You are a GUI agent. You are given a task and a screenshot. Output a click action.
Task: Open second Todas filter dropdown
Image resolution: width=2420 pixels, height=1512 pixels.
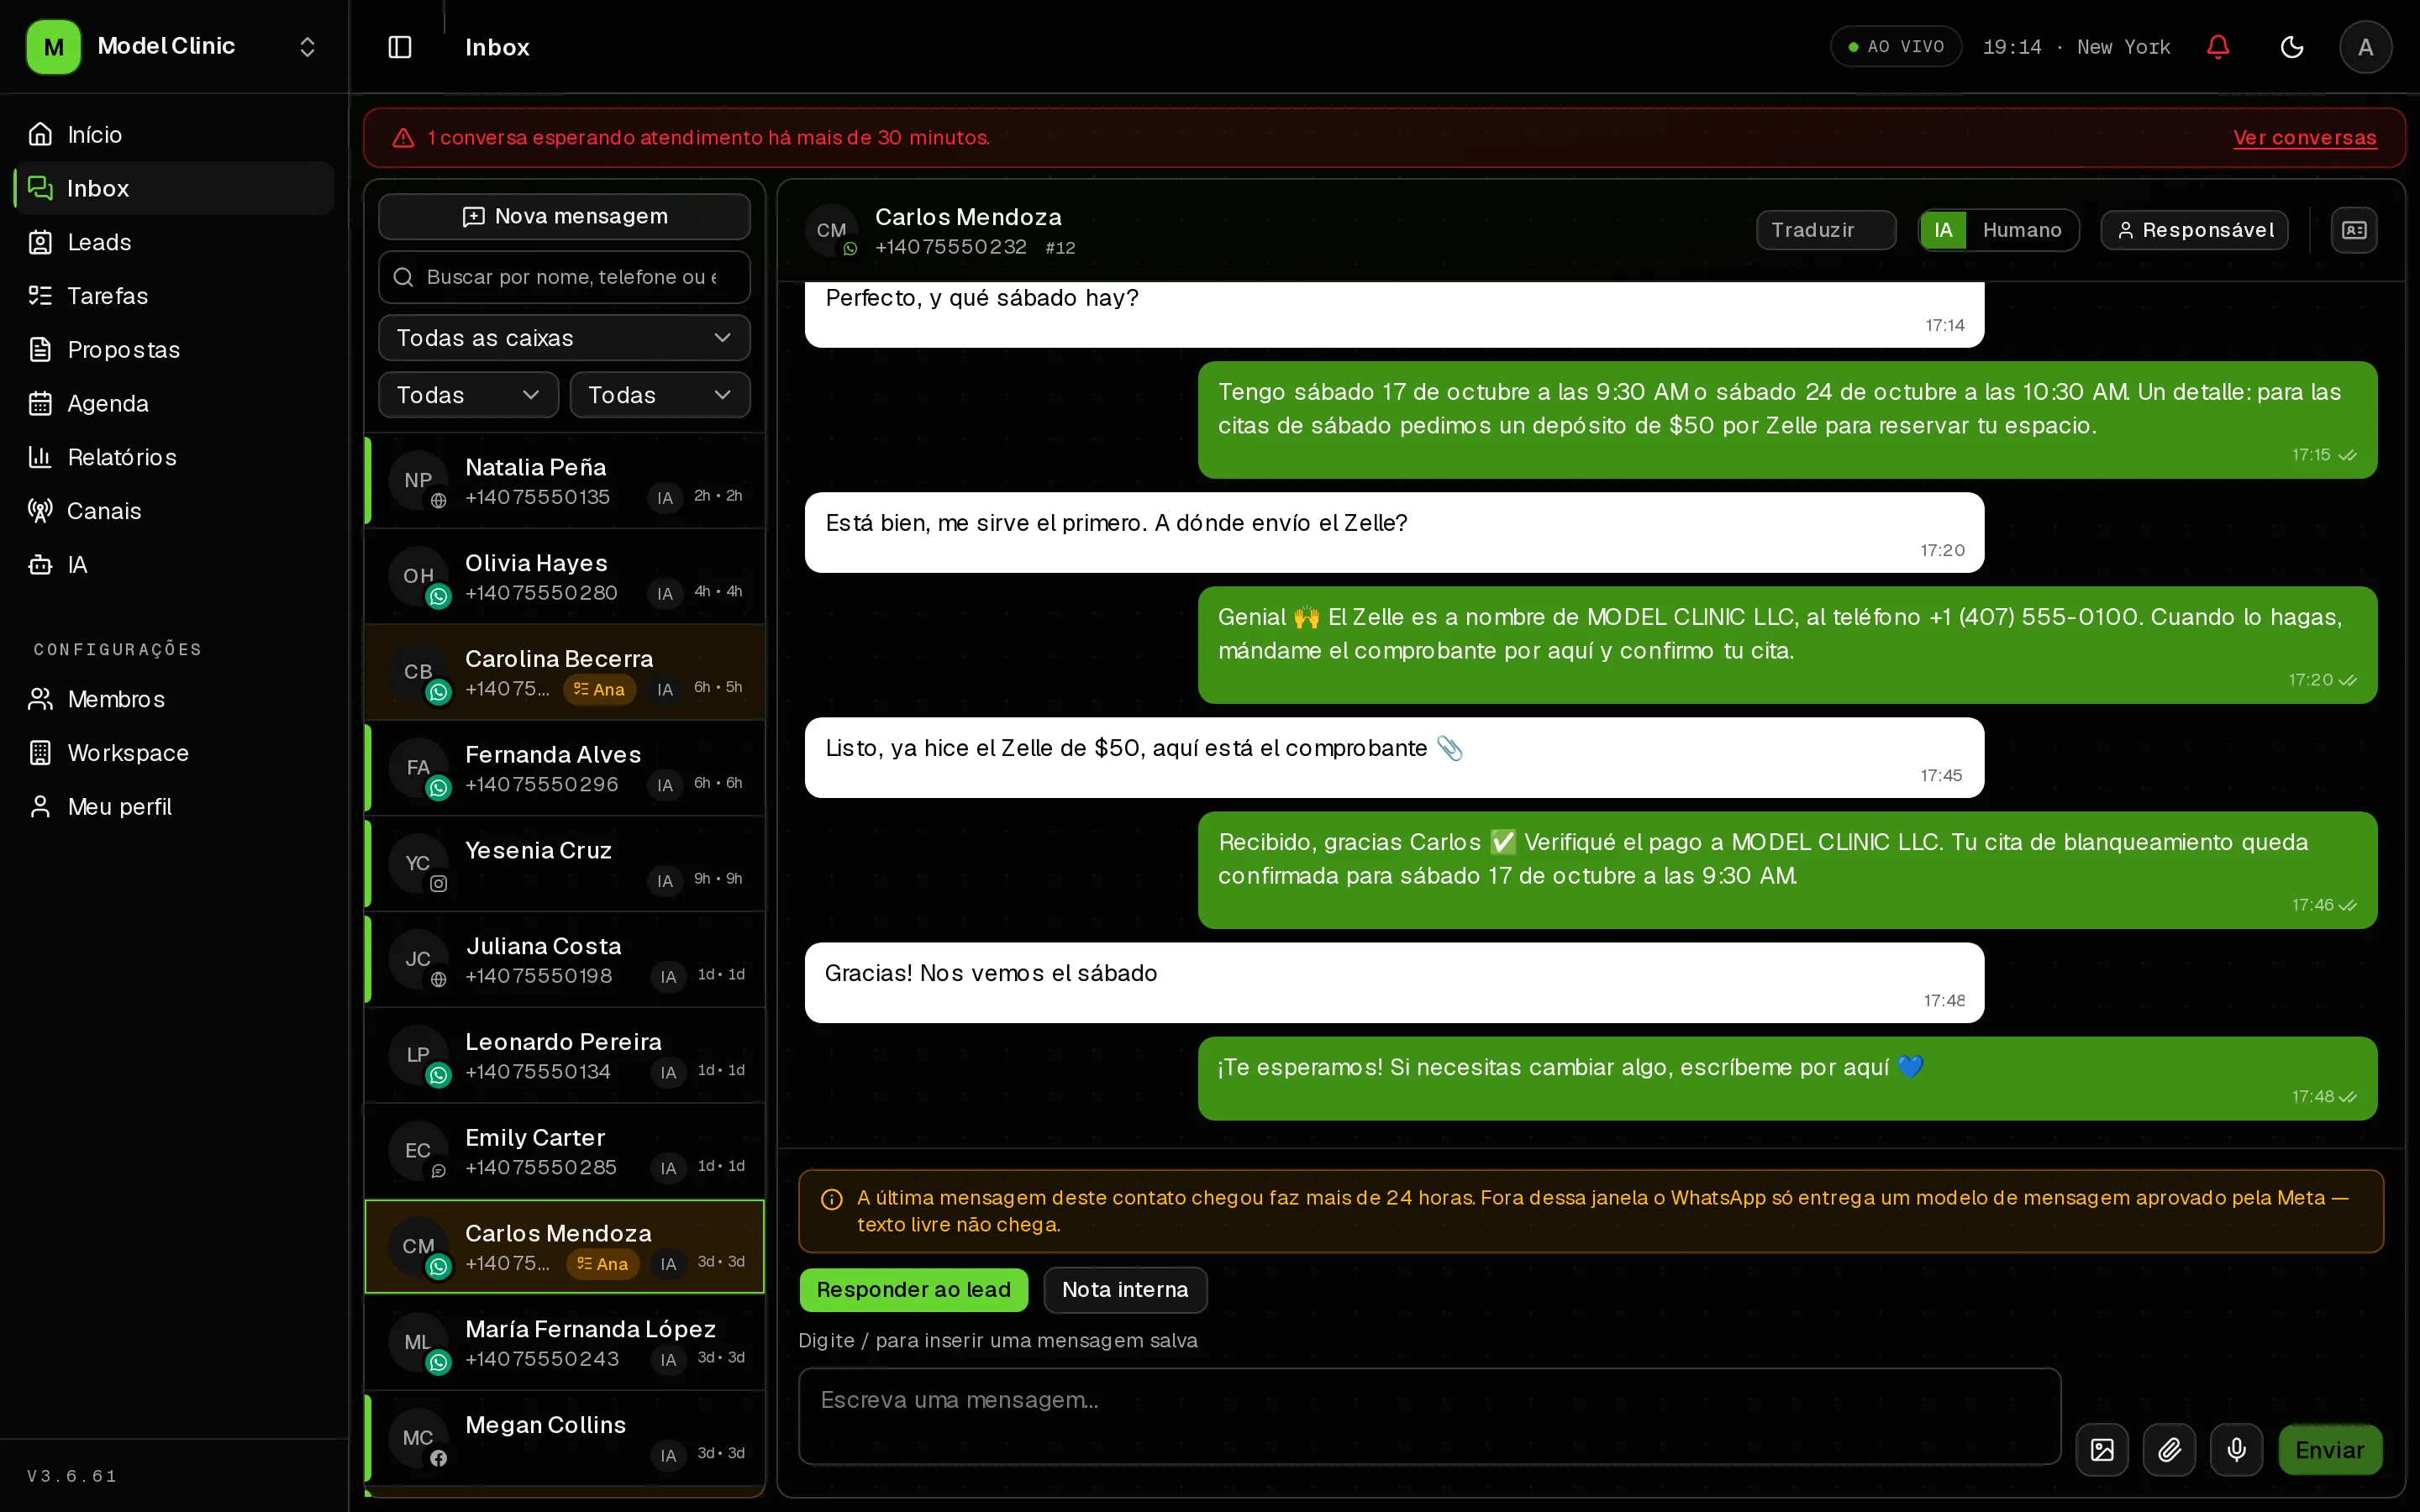(660, 395)
